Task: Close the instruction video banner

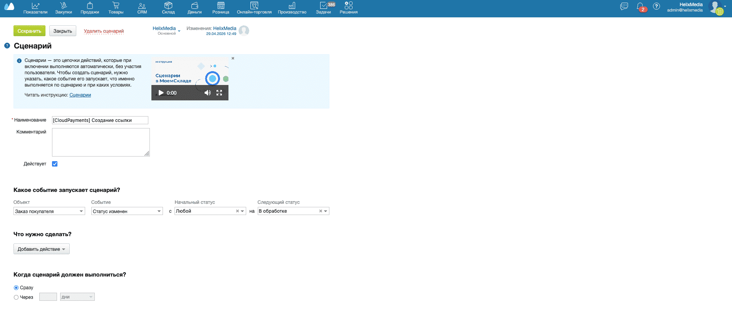Action: (x=233, y=58)
